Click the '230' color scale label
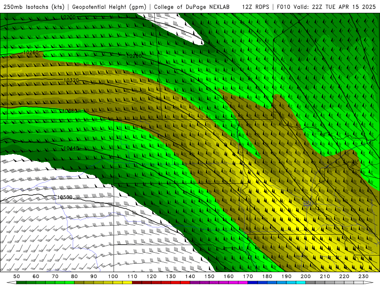This screenshot has height=285, width=380. (x=363, y=276)
